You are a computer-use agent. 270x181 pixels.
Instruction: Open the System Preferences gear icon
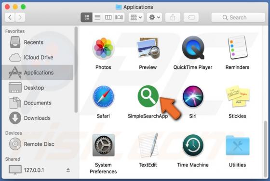pyautogui.click(x=103, y=145)
